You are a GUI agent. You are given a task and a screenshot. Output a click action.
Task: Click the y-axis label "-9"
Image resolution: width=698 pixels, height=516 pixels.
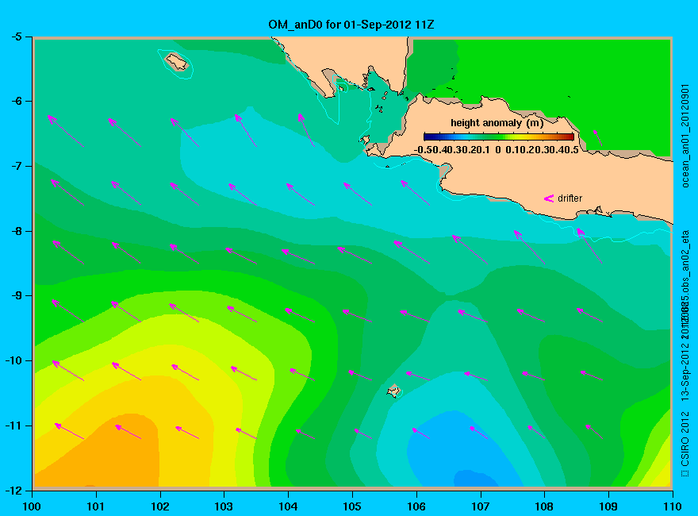tap(16, 295)
